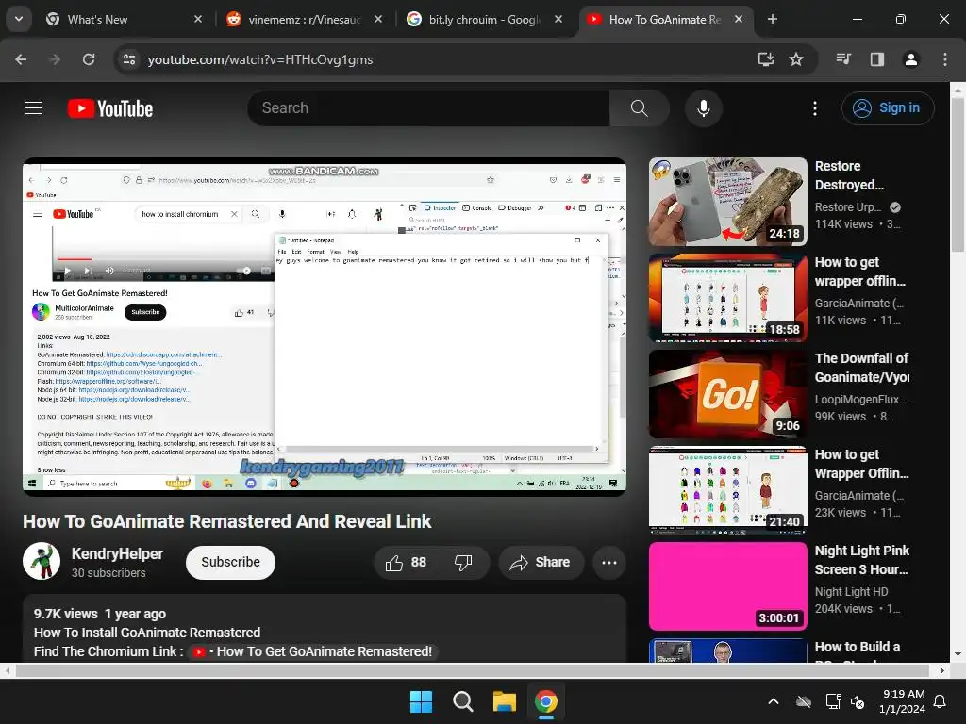The width and height of the screenshot is (966, 724).
Task: Open the media controls icon
Action: (x=843, y=59)
